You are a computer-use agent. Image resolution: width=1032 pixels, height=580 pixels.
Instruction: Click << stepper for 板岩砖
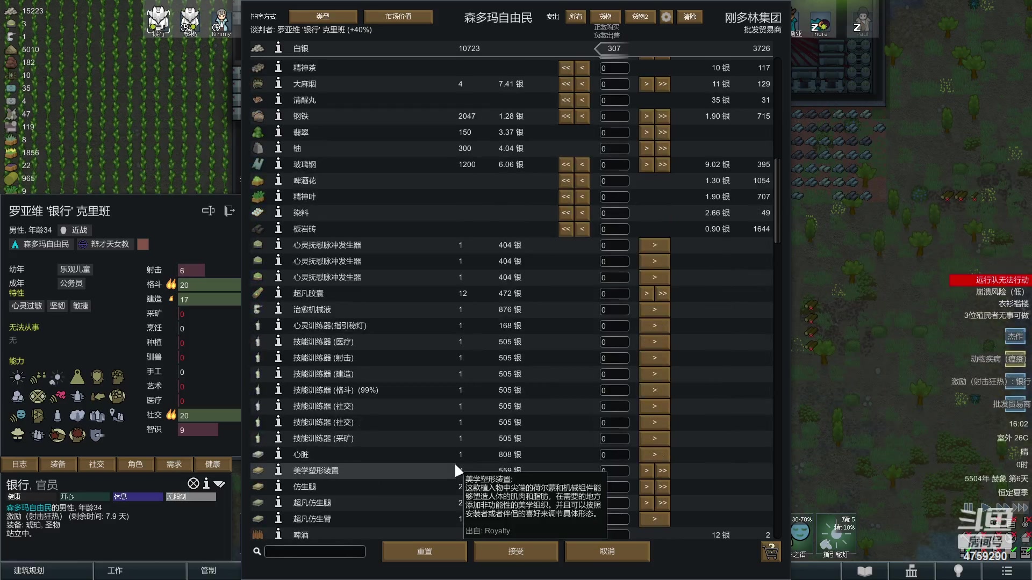566,229
